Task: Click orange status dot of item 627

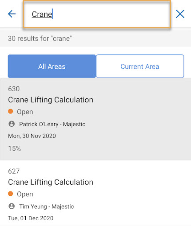Action: (11, 194)
